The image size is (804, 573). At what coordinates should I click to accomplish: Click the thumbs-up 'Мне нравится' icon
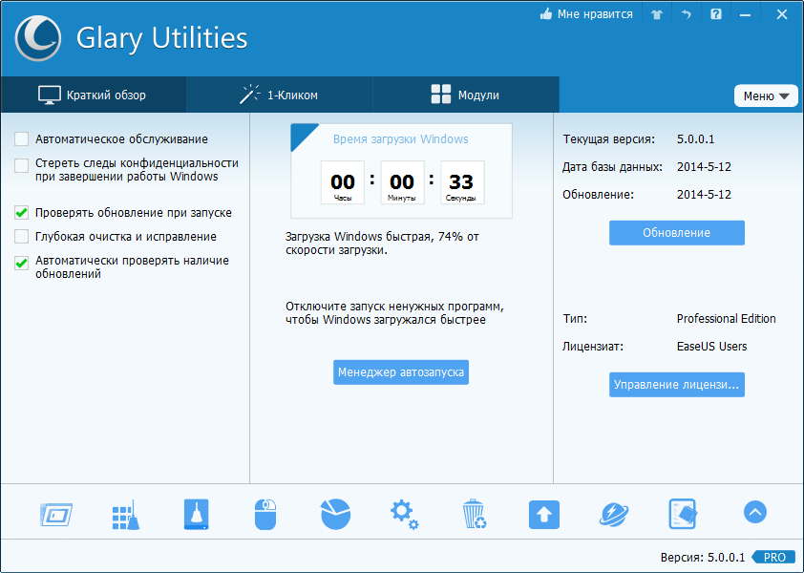546,14
